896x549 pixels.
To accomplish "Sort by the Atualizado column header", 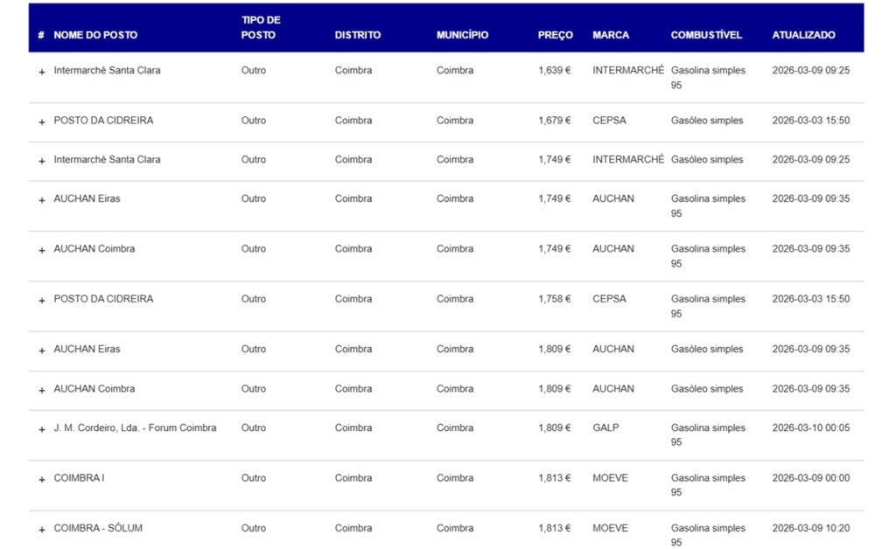I will tap(803, 35).
